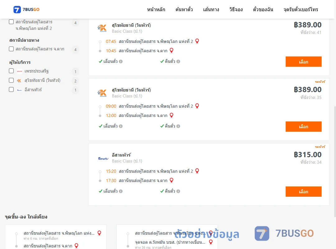Click the 17:30 arrival time
336x249 pixels.
(x=111, y=181)
